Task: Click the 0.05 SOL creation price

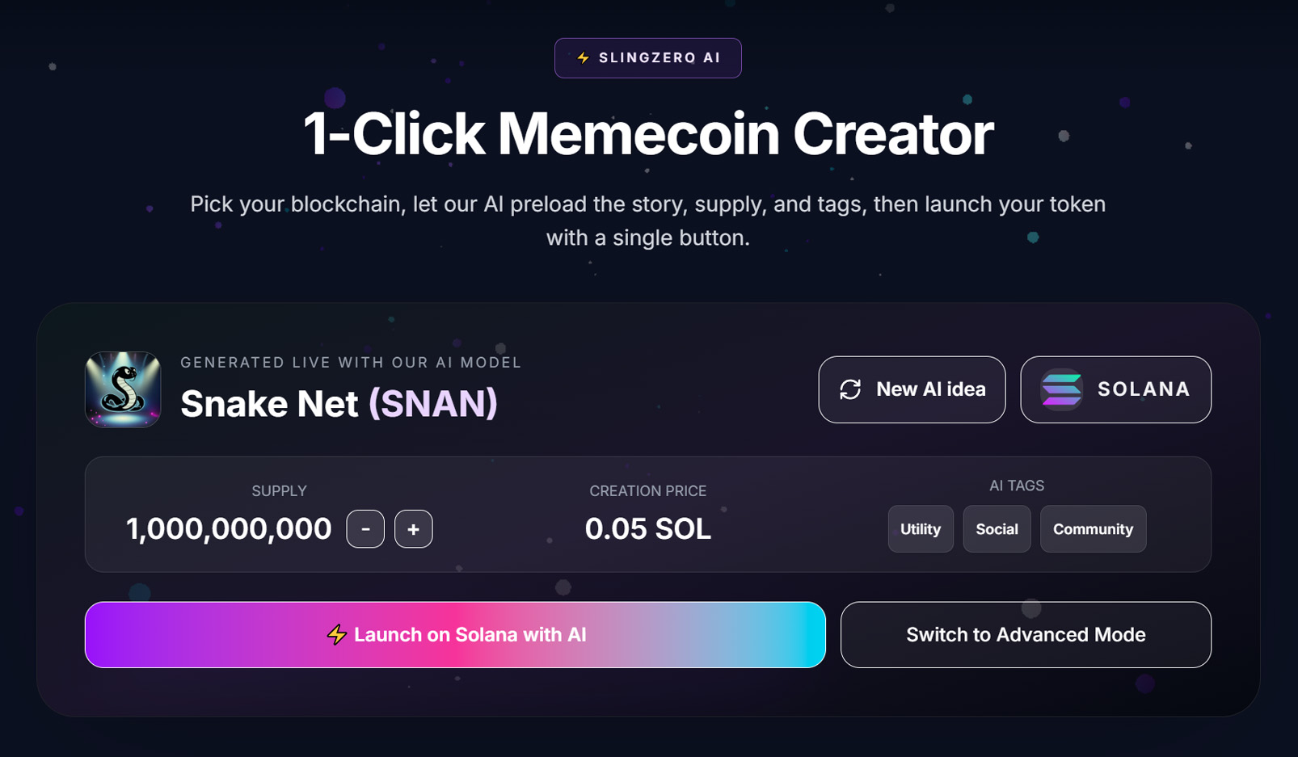Action: [x=647, y=529]
